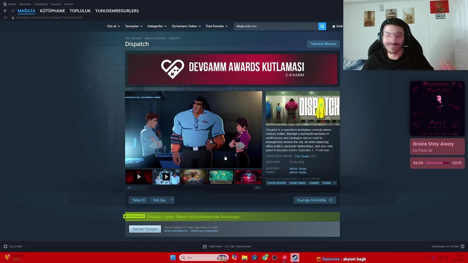Open Microsoft Store in taskbar
This screenshot has height=263, width=468.
pos(254,258)
